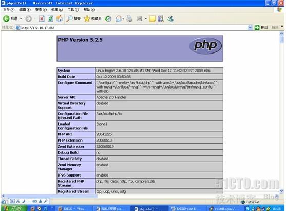This screenshot has width=286, height=211.
Task: Click the 'Registered PHP Streams' row label
Action: 71,183
